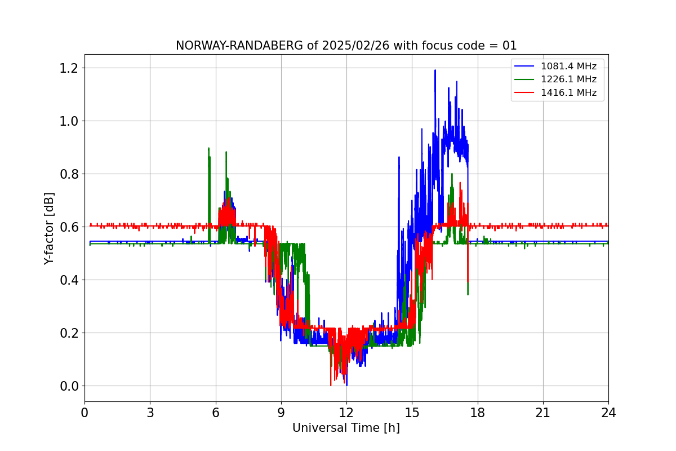The height and width of the screenshot is (451, 676).
Task: Click the x-axis tick label 18
Action: click(477, 413)
